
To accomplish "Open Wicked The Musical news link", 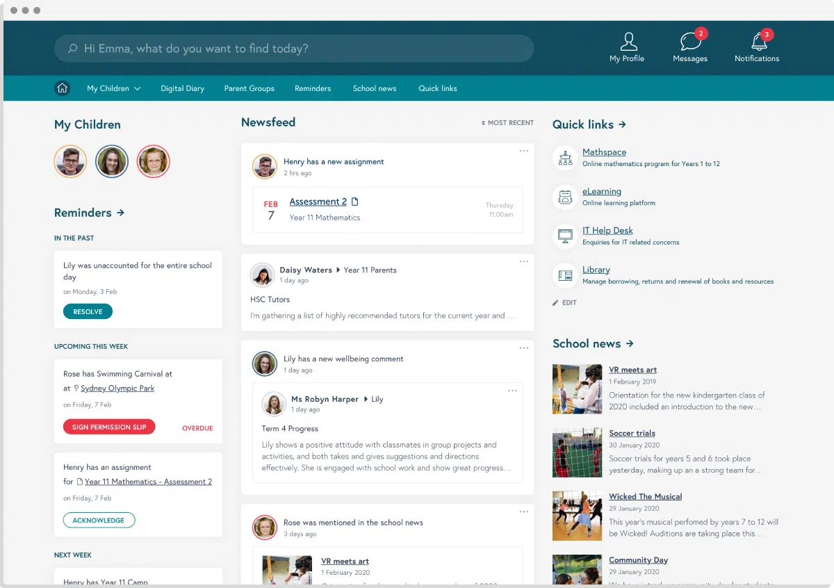I will click(x=646, y=496).
